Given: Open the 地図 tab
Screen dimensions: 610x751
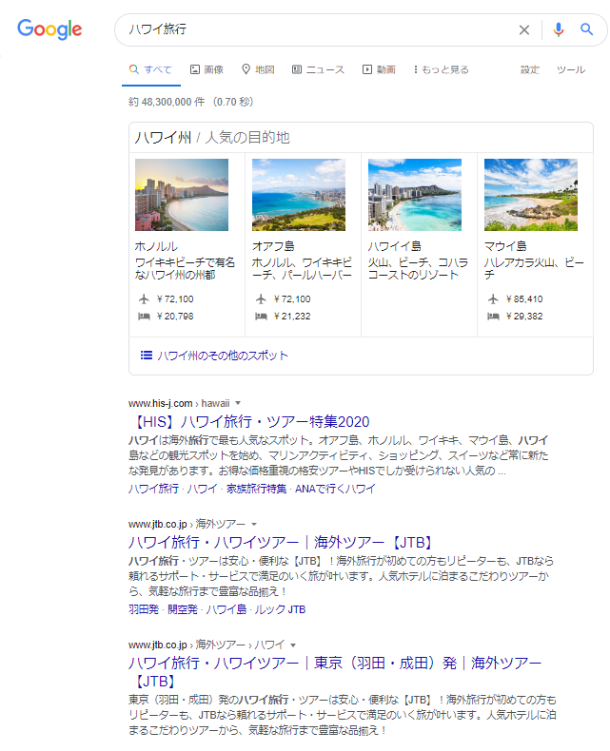Looking at the screenshot, I should (x=258, y=70).
